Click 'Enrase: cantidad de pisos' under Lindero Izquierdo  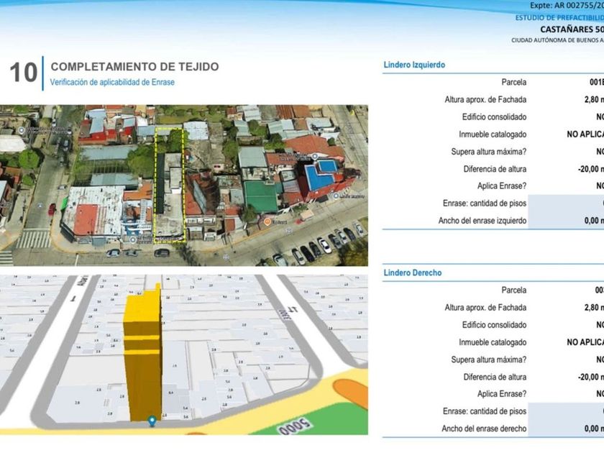(485, 203)
